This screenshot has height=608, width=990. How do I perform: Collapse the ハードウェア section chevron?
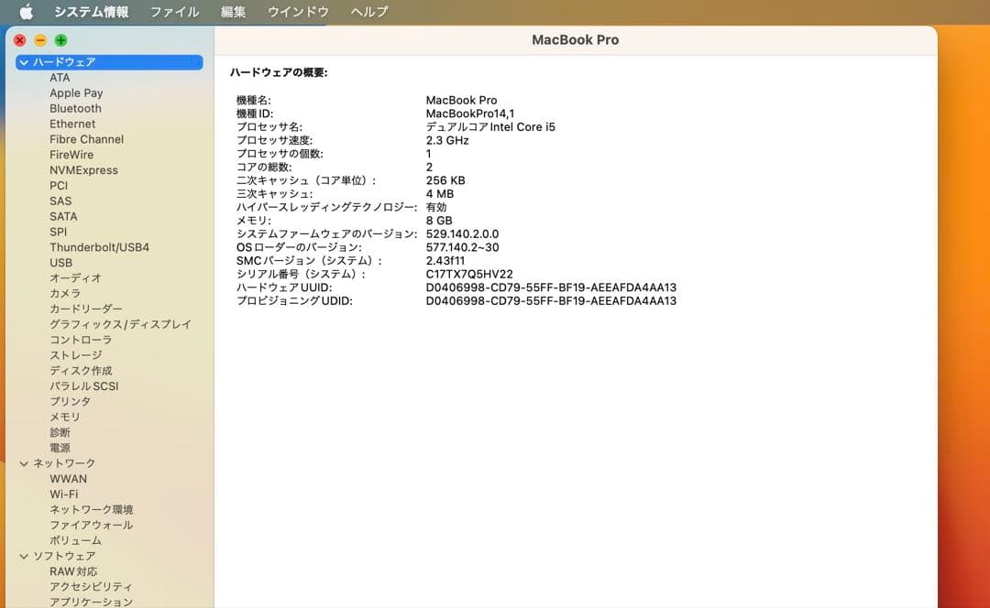tap(24, 62)
